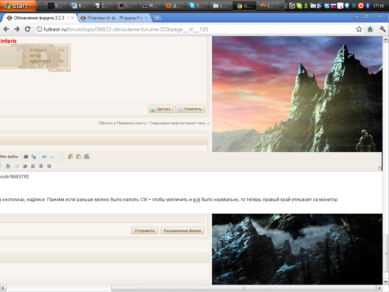Go forward to the next page
The height and width of the screenshot is (292, 389).
coord(17,29)
